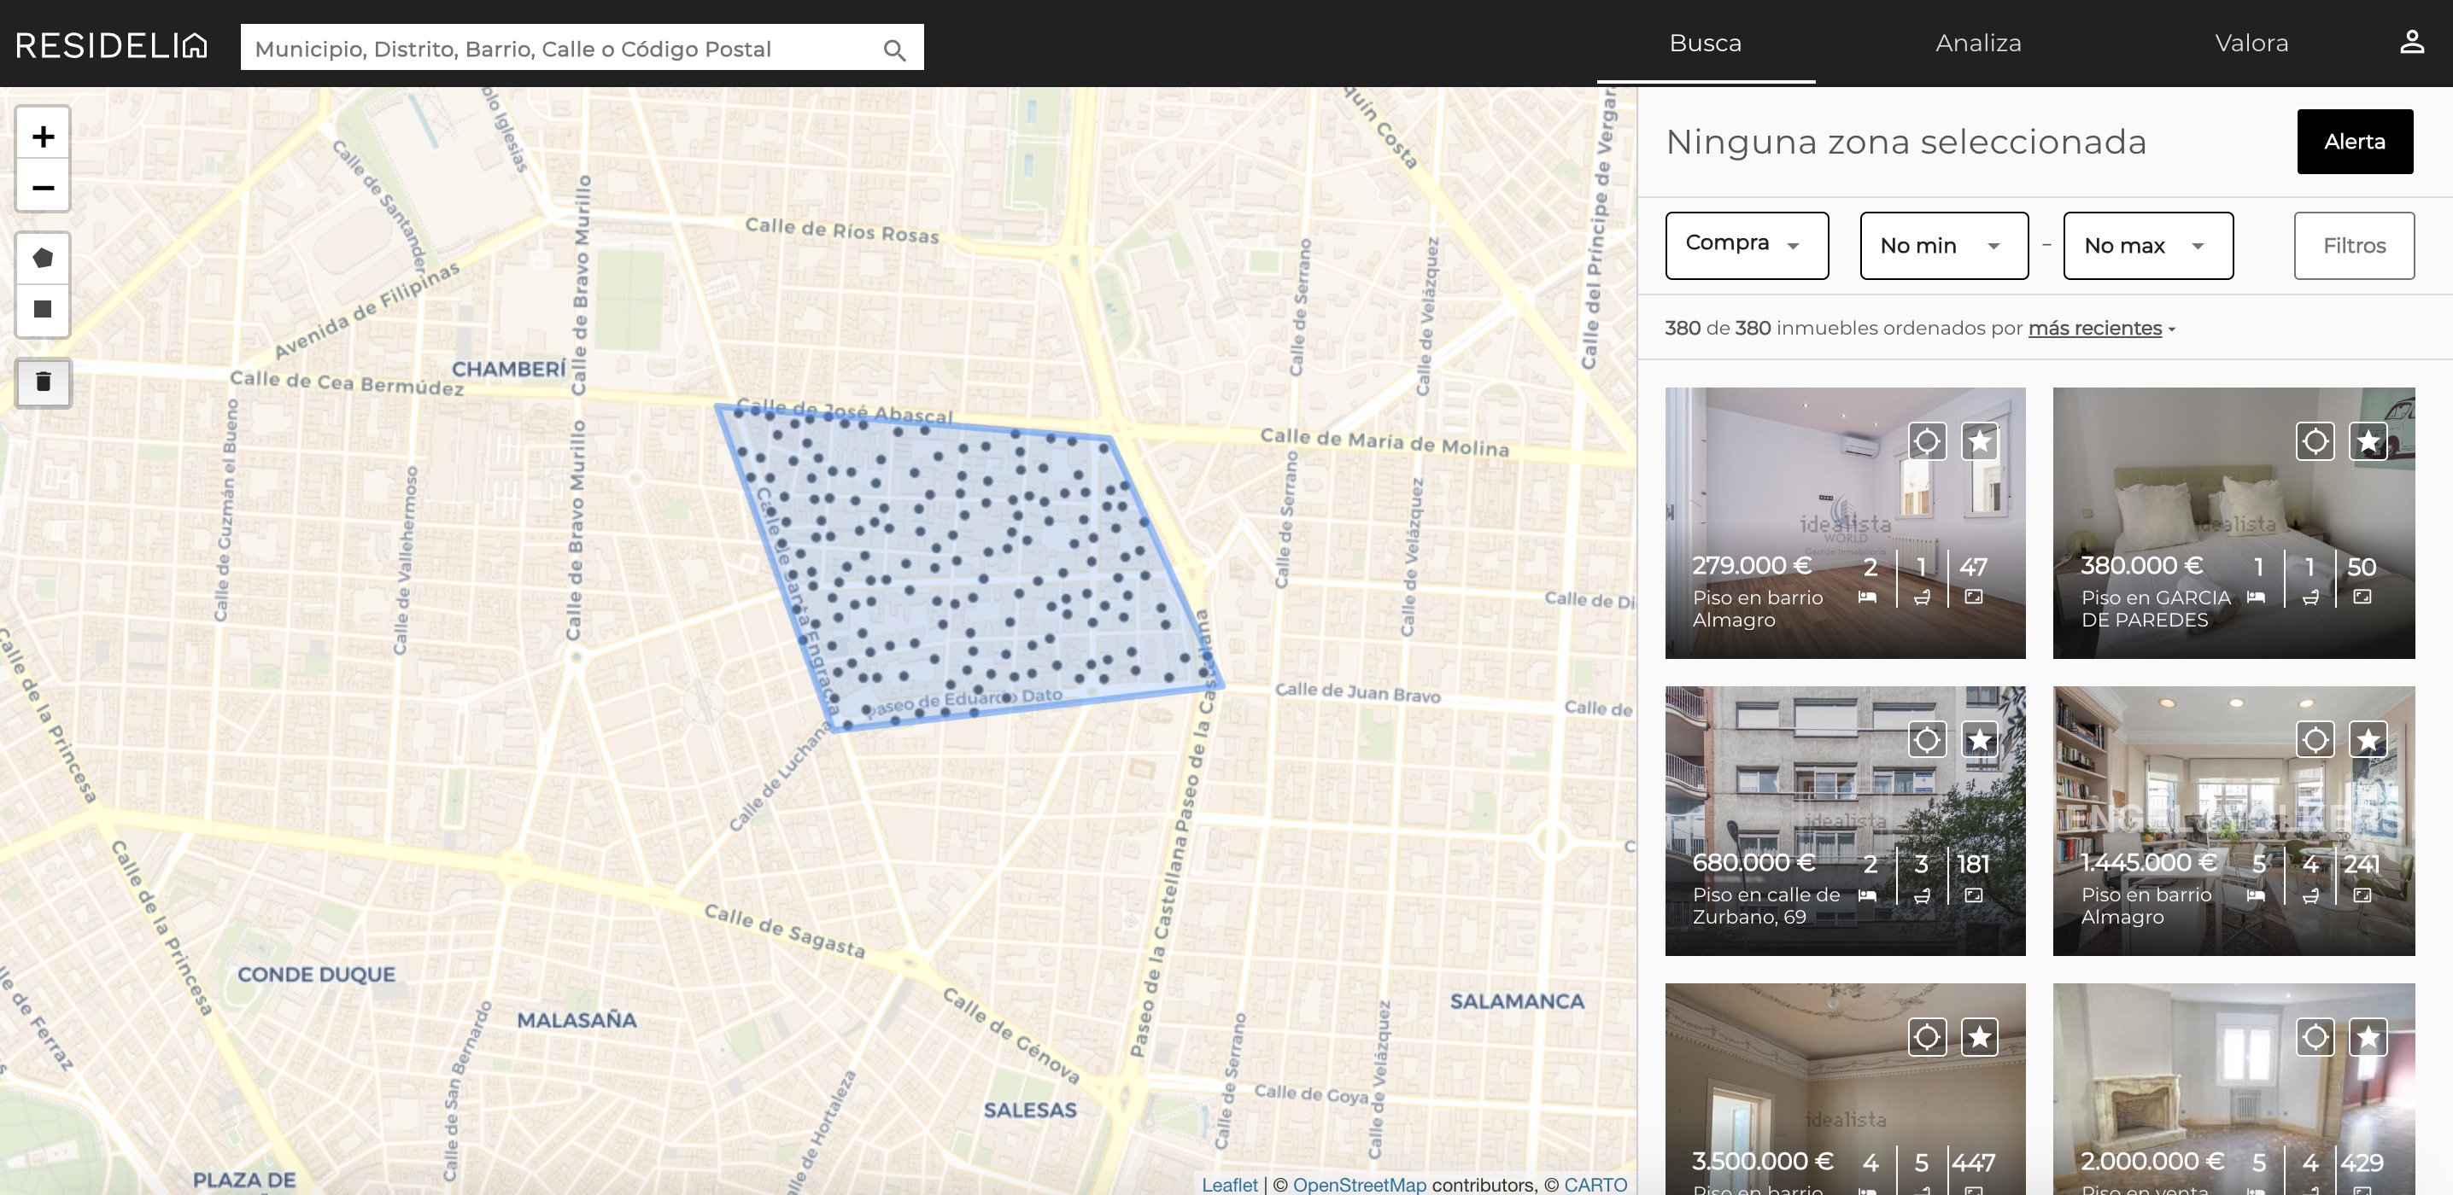Locate the 680.000 € Zurbano listing on map
Viewport: 2453px width, 1195px height.
click(1926, 739)
